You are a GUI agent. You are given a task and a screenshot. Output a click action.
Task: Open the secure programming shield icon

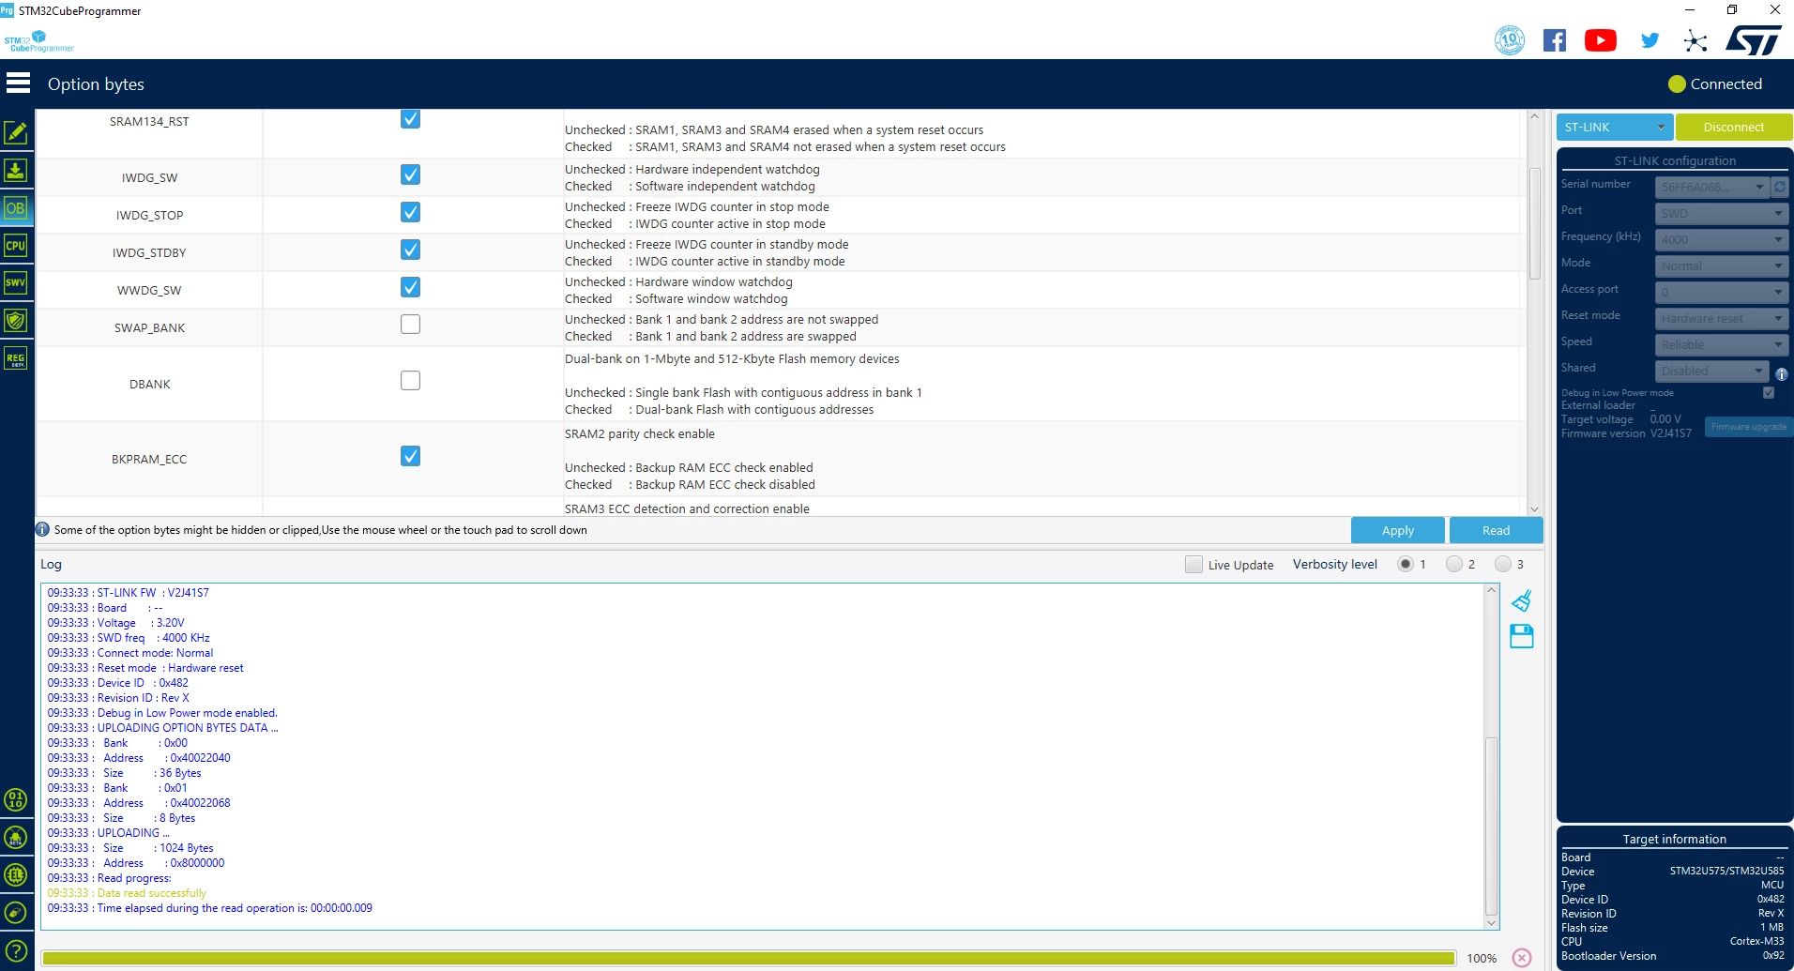[x=16, y=321]
